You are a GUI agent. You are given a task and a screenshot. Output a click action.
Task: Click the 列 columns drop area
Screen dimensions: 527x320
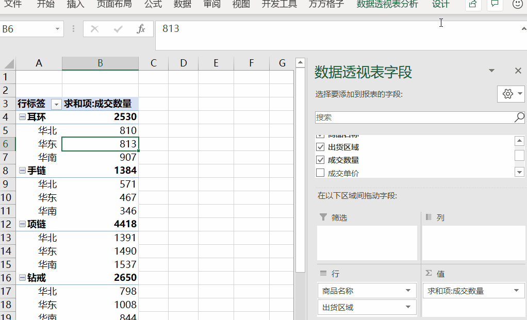coord(473,242)
